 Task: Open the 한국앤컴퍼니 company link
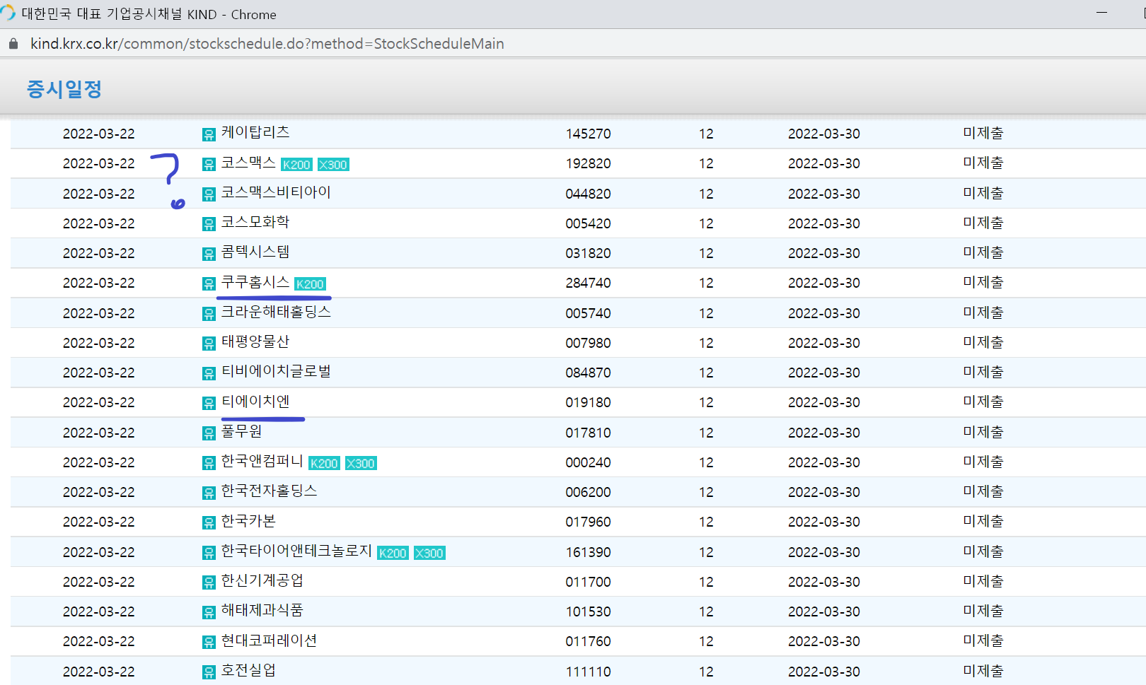(x=262, y=461)
